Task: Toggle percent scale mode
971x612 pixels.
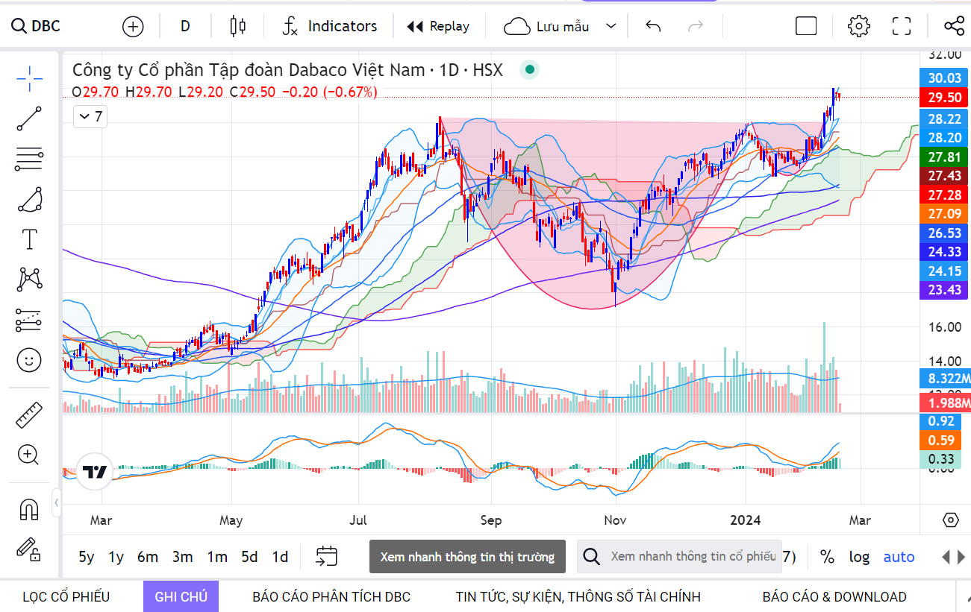Action: pos(827,557)
